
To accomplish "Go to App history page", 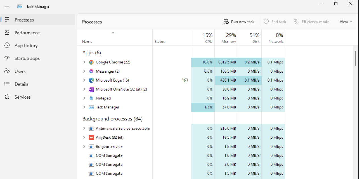I will [x=38, y=45].
